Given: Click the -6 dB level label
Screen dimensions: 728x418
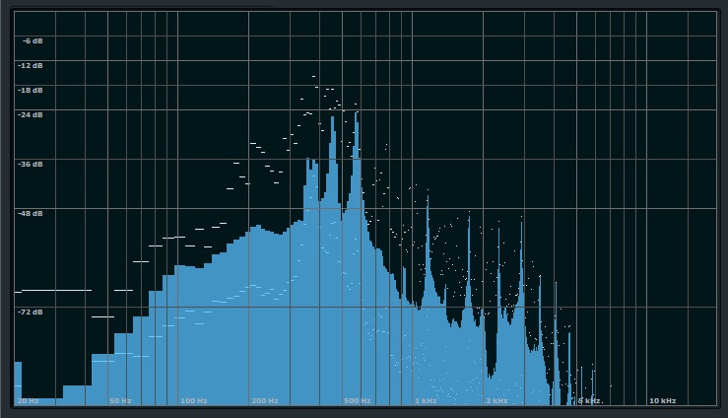Looking at the screenshot, I should [x=33, y=40].
